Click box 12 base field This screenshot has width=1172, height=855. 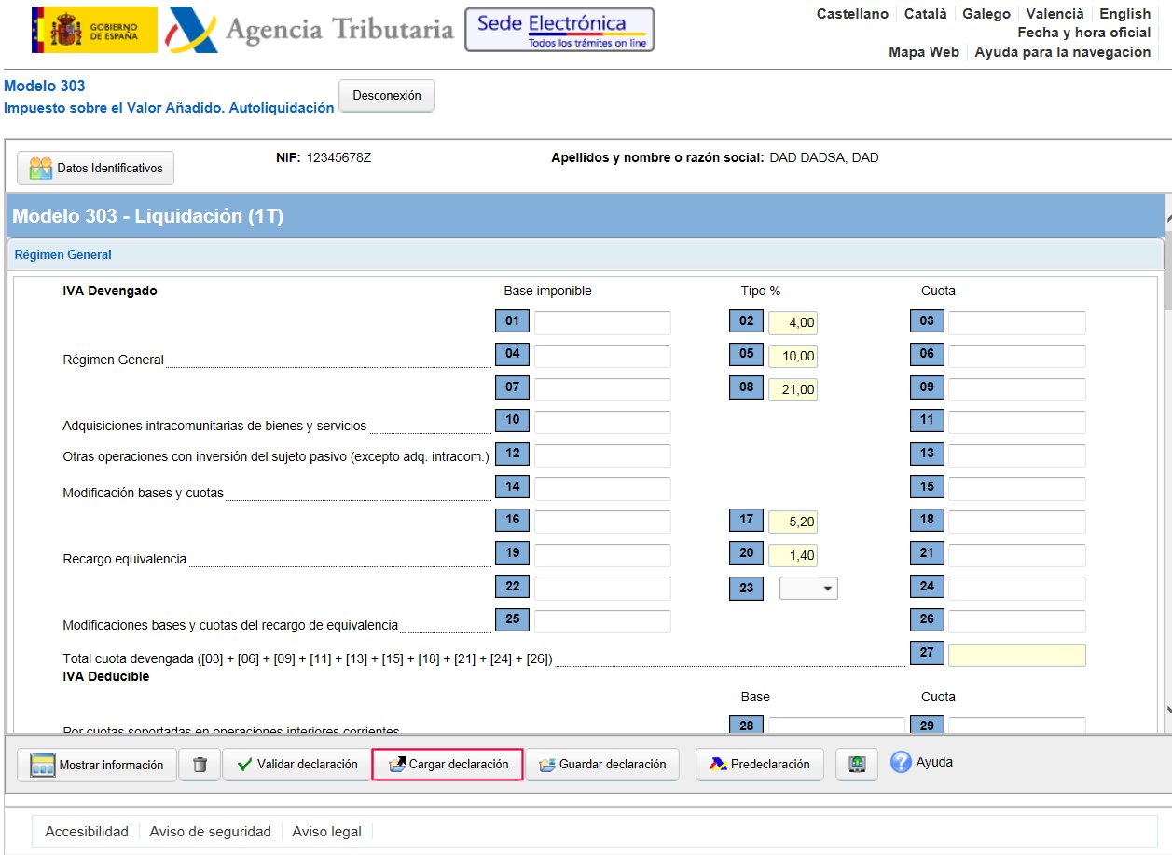[602, 455]
